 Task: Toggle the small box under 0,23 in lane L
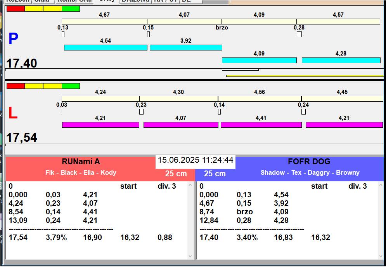coord(141,112)
